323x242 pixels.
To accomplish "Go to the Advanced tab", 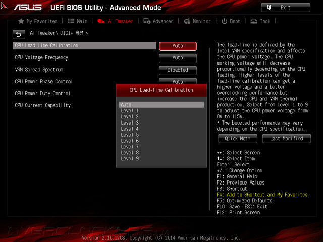I will 163,21.
